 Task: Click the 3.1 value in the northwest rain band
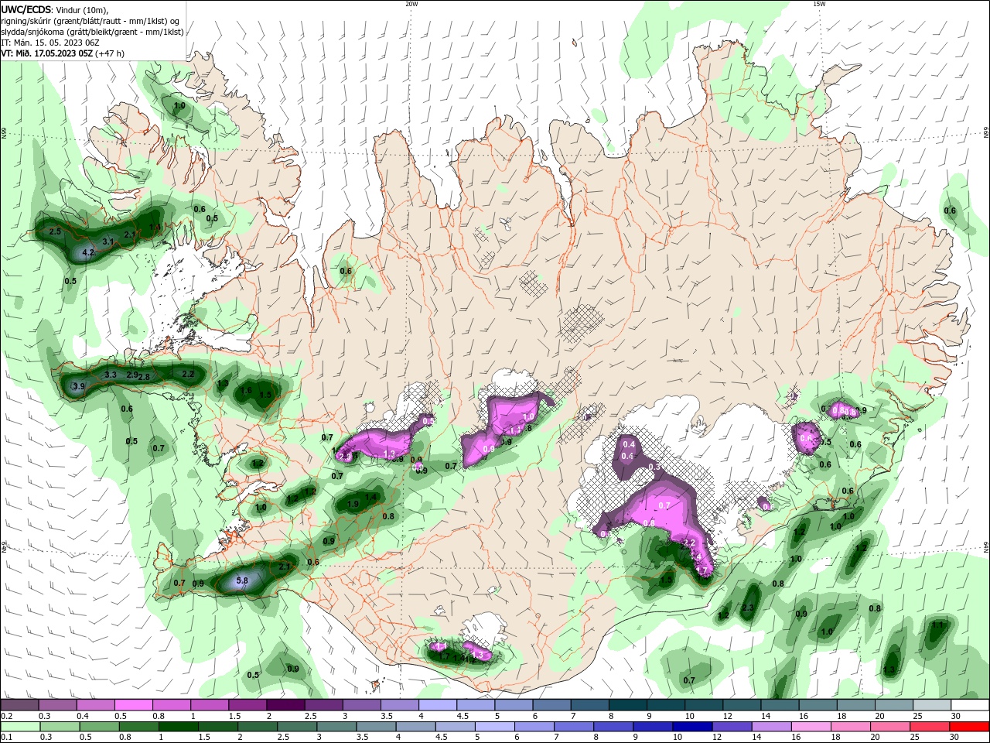tap(108, 242)
